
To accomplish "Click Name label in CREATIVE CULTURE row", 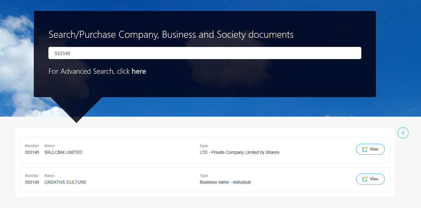I will click(x=49, y=176).
